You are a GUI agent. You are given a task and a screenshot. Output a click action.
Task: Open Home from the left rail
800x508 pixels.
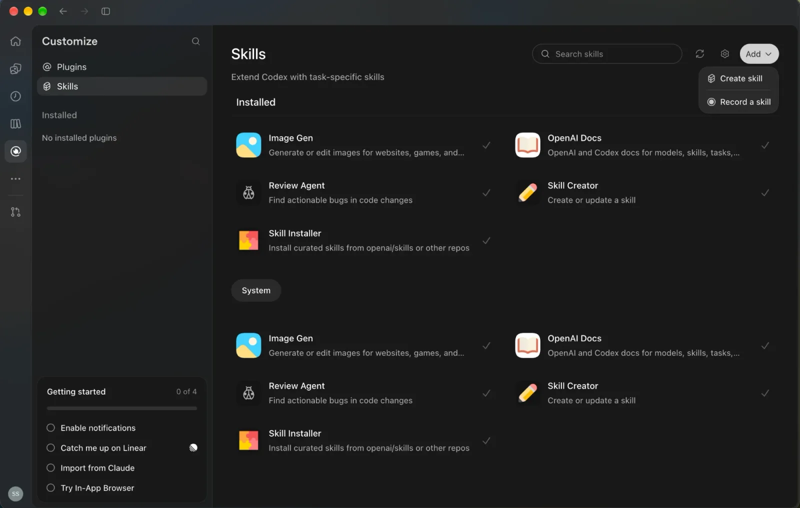click(x=15, y=41)
